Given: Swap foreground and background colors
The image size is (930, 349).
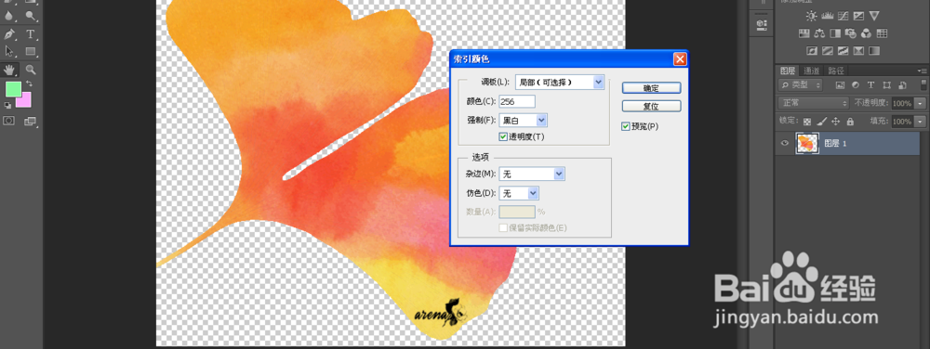Looking at the screenshot, I should coord(29,84).
